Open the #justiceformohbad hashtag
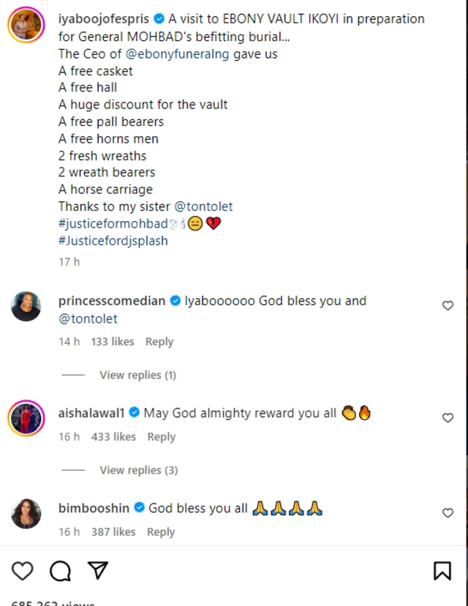 click(113, 224)
